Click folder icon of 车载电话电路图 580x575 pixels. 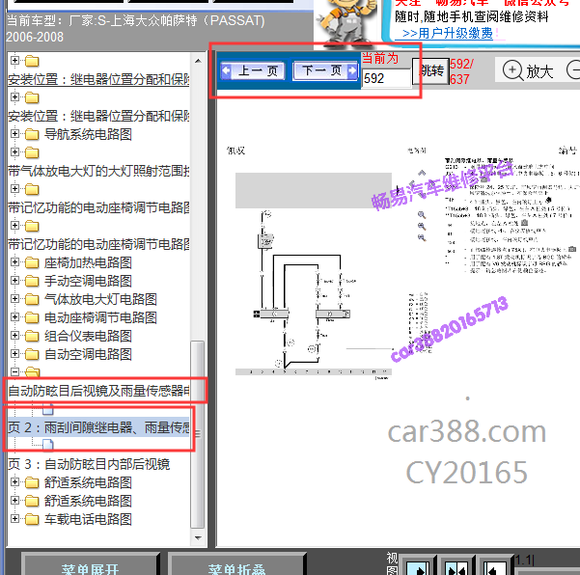click(32, 519)
